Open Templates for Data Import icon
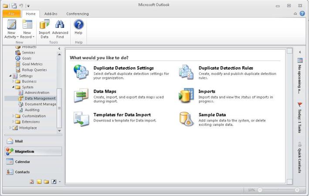Screen dimensions: 309x196 [81, 118]
